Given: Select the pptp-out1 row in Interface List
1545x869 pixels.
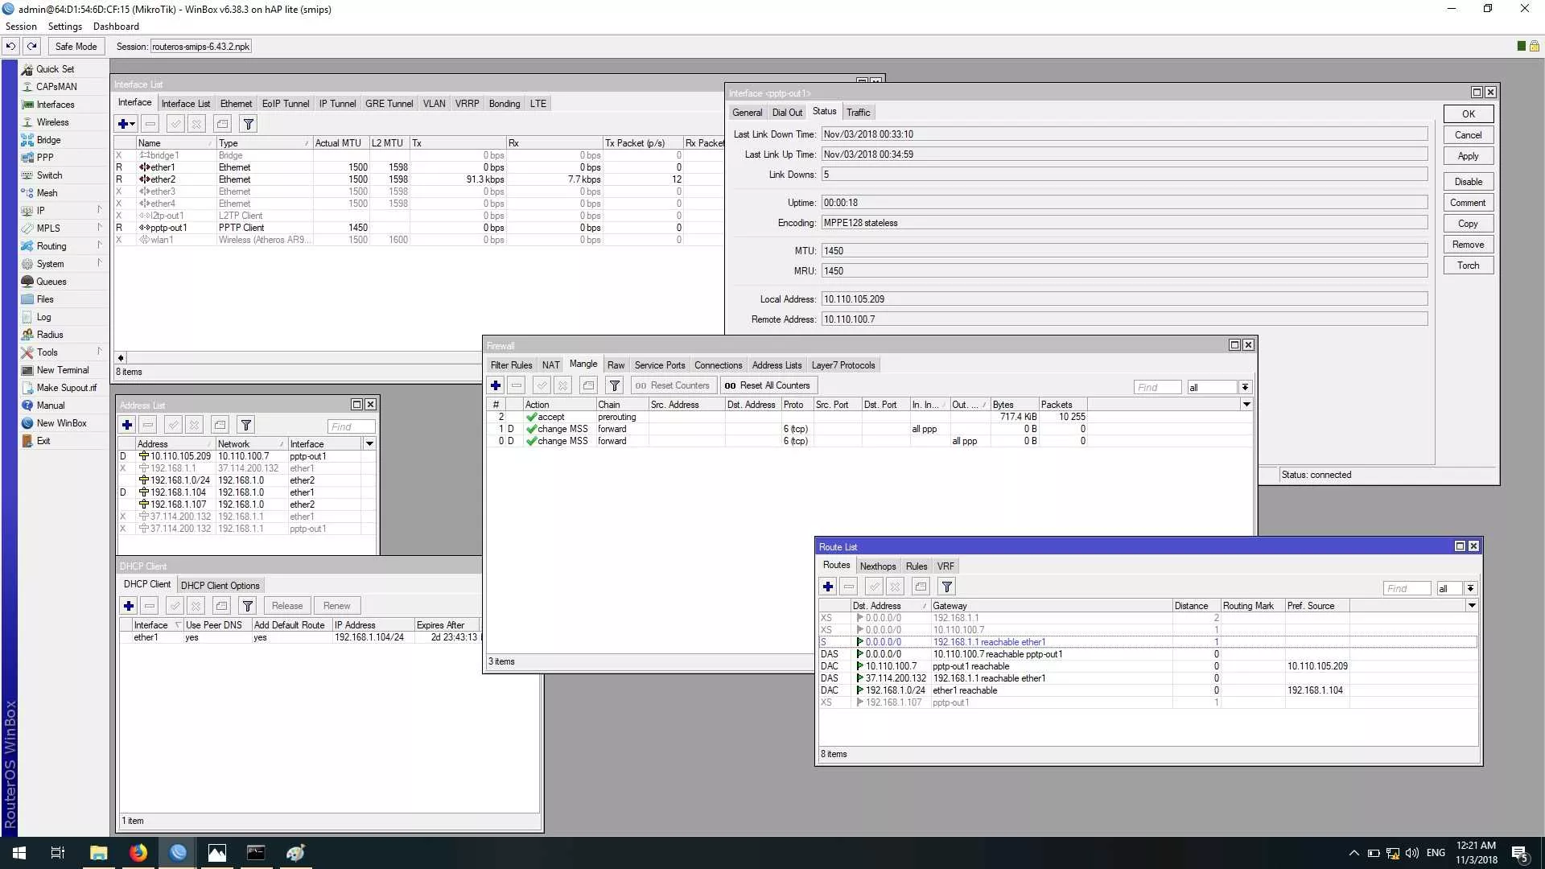Looking at the screenshot, I should 418,228.
